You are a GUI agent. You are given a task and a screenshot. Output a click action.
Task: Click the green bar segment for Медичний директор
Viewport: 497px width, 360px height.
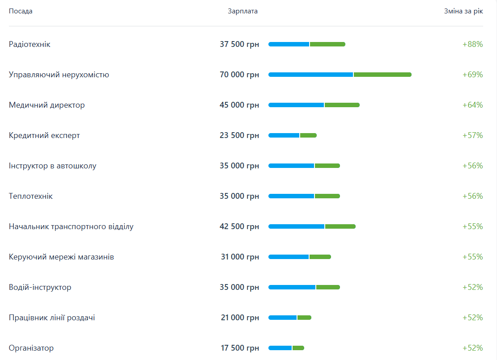[x=342, y=105]
